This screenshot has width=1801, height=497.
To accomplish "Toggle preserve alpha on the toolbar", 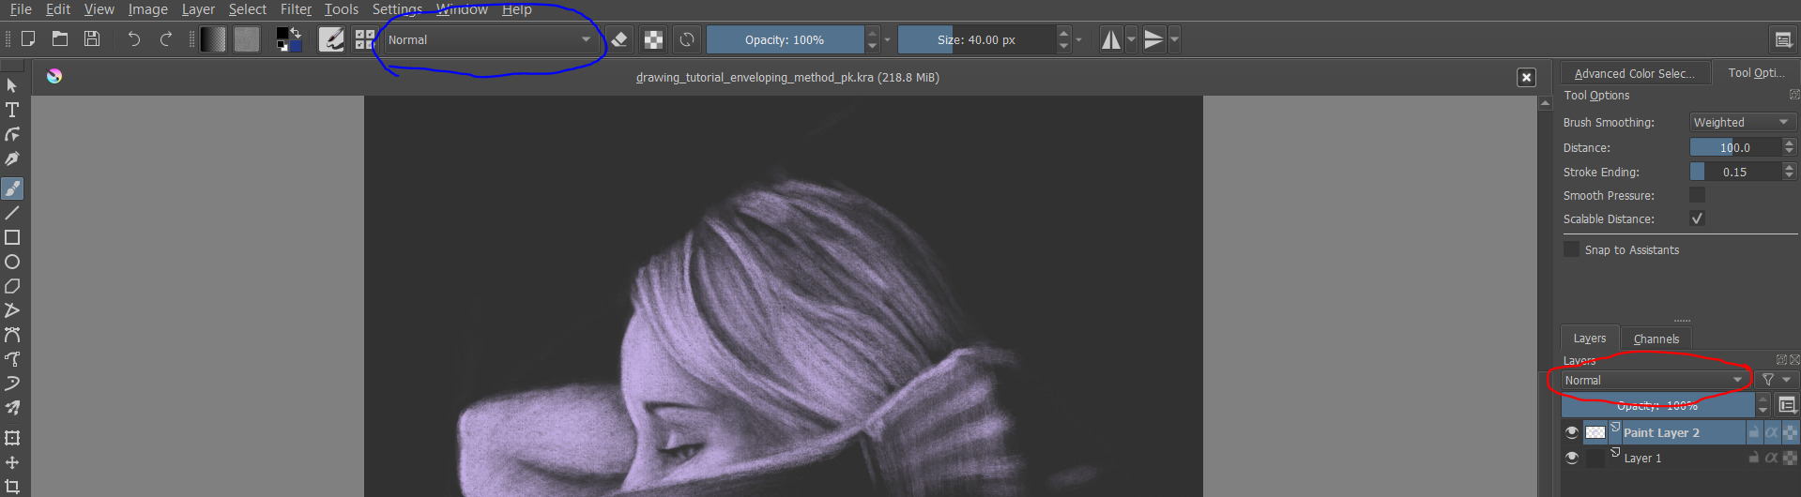I will tap(653, 39).
